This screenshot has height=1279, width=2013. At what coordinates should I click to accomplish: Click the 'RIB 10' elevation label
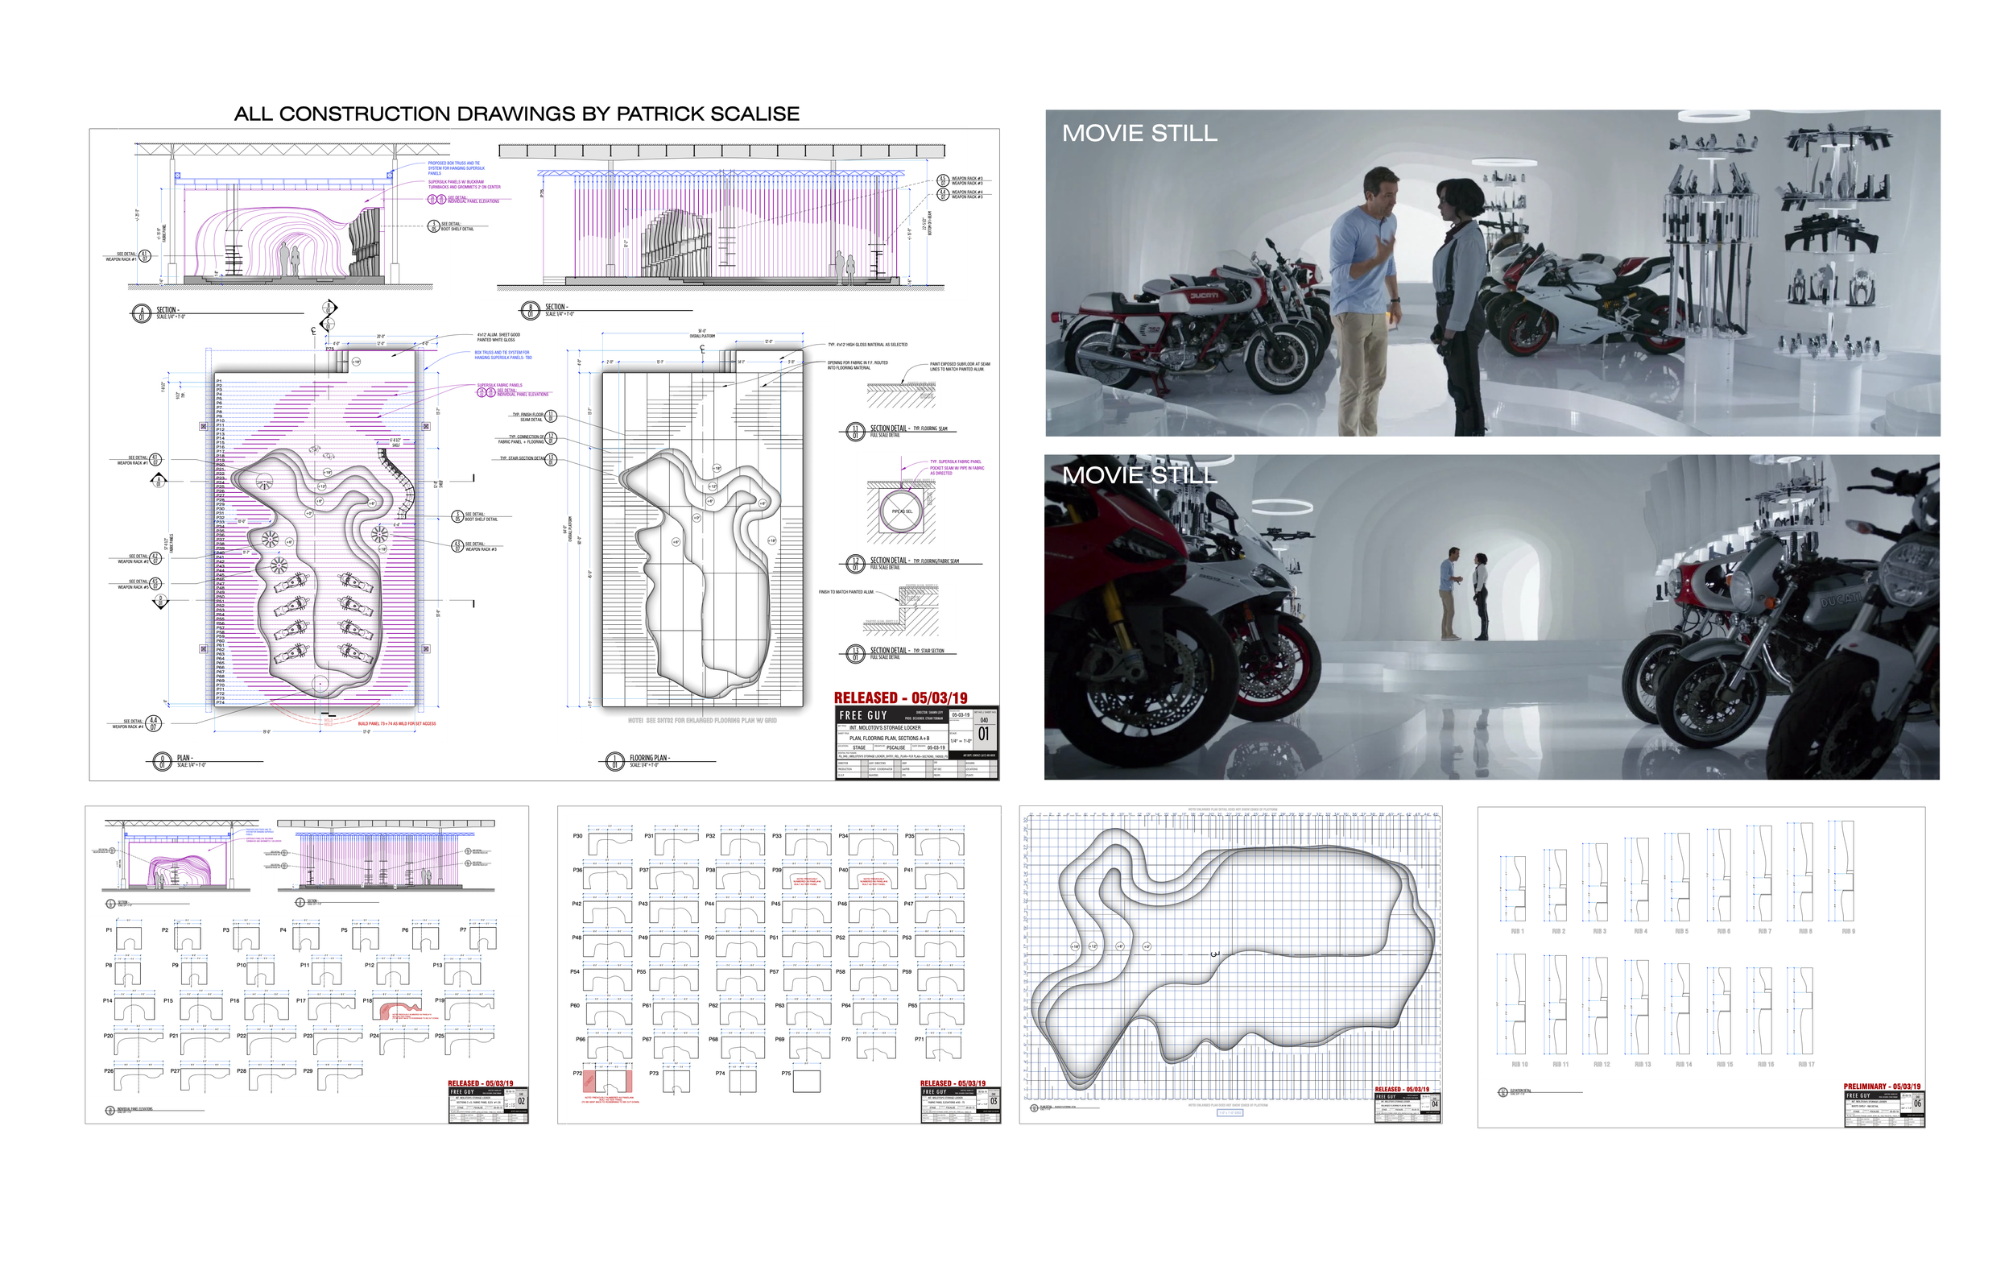click(x=1519, y=1065)
